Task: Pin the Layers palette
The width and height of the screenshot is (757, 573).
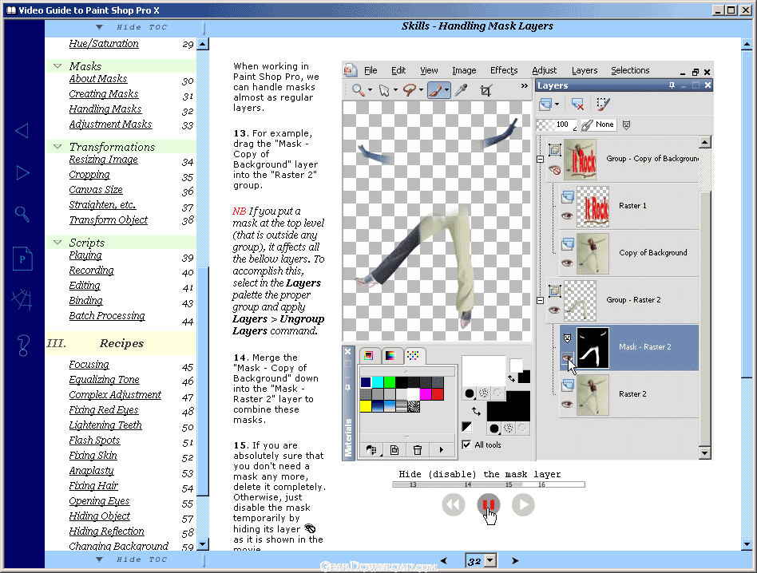Action: pyautogui.click(x=672, y=85)
